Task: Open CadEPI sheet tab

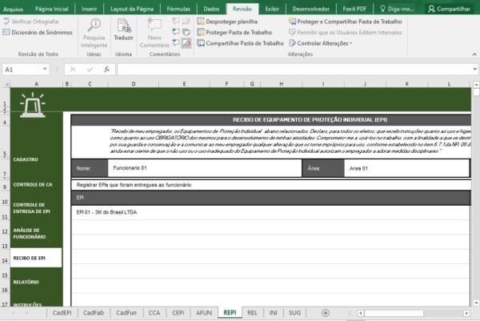Action: pyautogui.click(x=62, y=313)
